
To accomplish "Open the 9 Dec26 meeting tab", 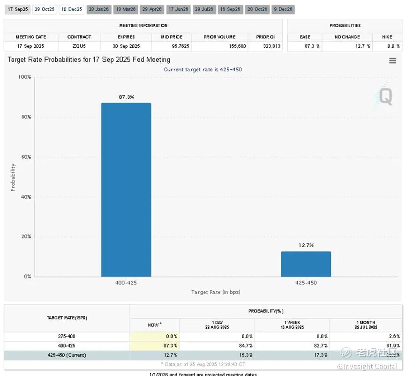I will pyautogui.click(x=283, y=9).
